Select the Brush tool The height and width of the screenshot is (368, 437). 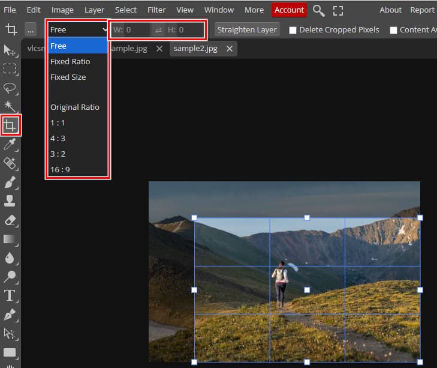pos(10,182)
